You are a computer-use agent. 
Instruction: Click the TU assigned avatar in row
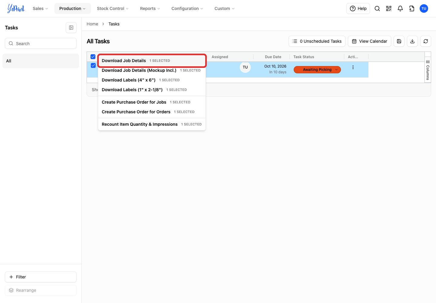[x=245, y=67]
